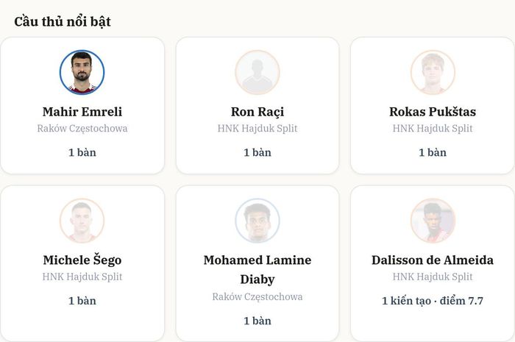Click Raków Częstochowa under Mahir Emreli
This screenshot has width=515, height=342.
(x=82, y=128)
